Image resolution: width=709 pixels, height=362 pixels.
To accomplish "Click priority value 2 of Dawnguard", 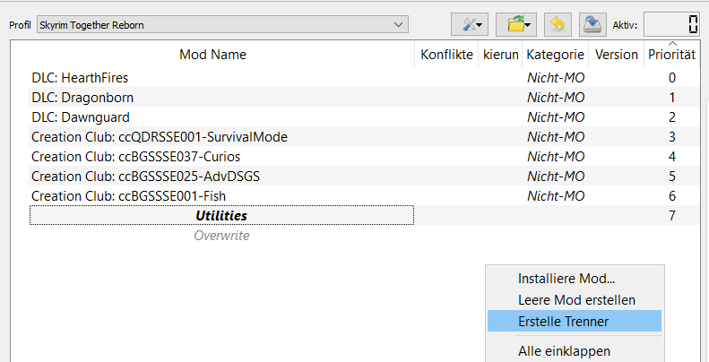I will coord(672,117).
